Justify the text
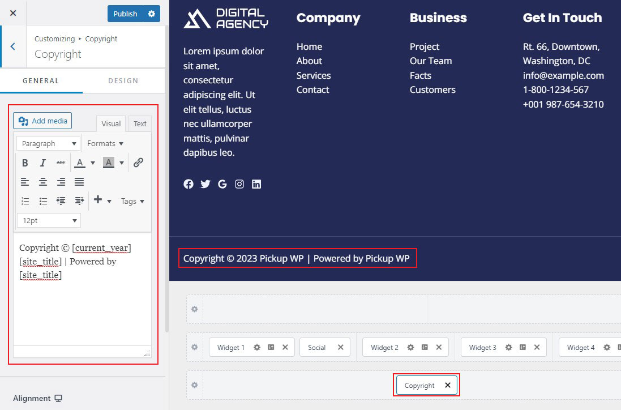The width and height of the screenshot is (621, 410). (79, 182)
